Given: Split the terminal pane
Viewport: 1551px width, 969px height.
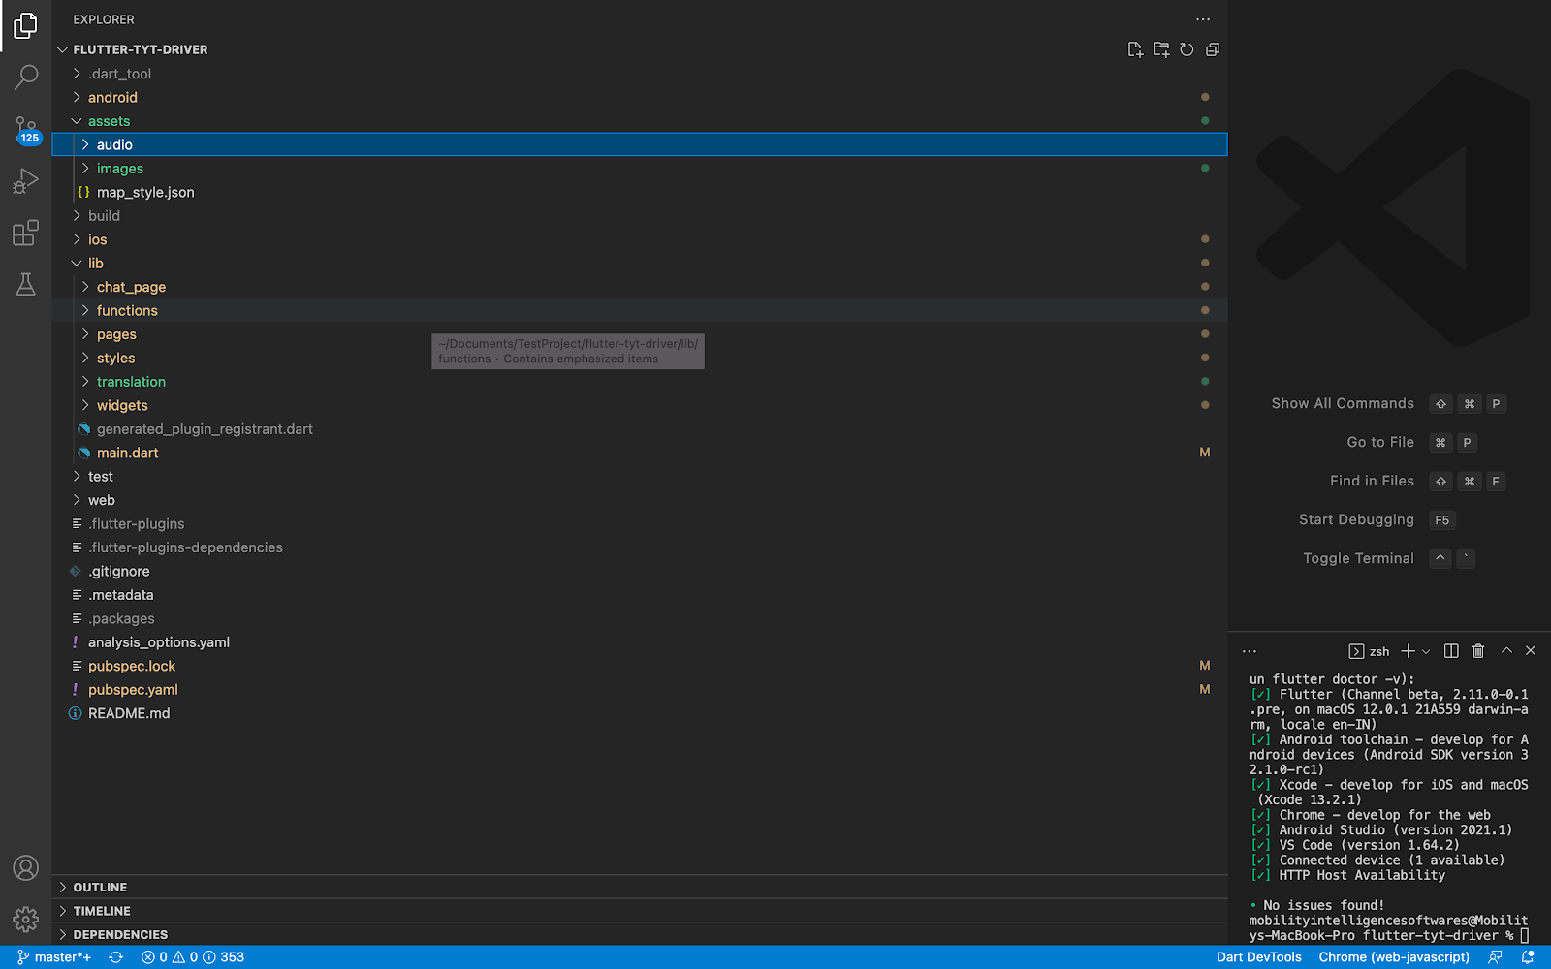Looking at the screenshot, I should click(1450, 650).
